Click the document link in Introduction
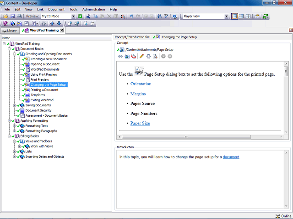 (x=231, y=157)
